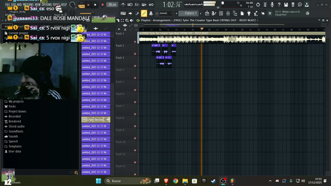Toggle Track 11 mute dot
This screenshot has width=331, height=186.
[x=135, y=162]
